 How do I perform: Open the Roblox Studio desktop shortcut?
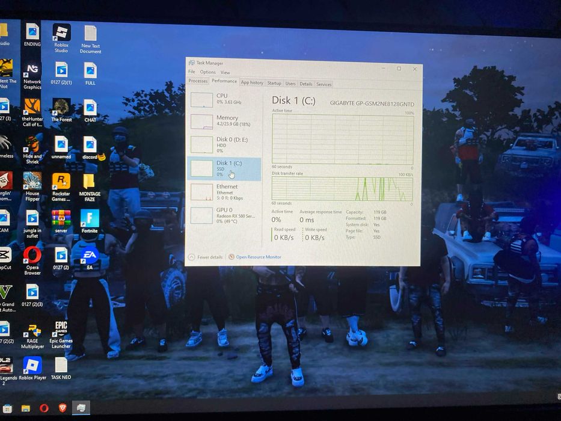tap(61, 38)
